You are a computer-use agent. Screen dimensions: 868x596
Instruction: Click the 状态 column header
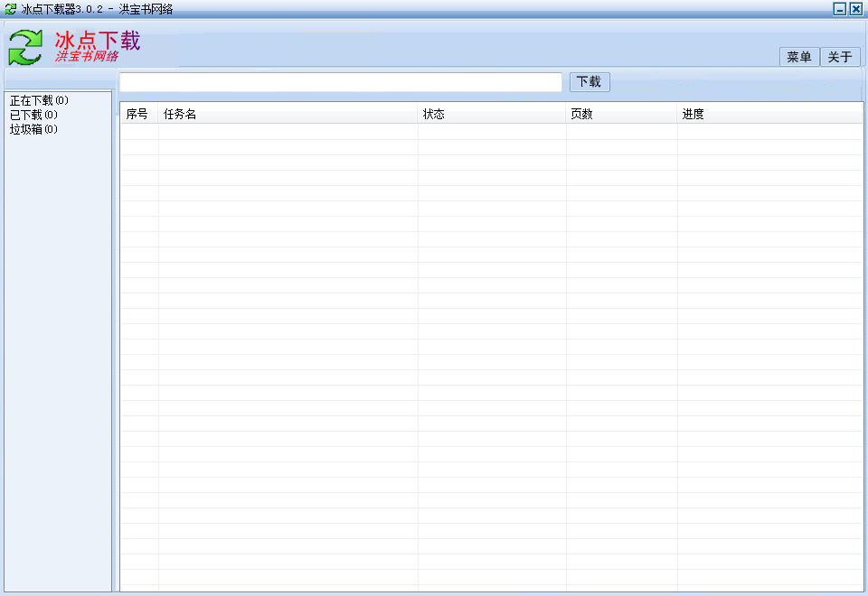click(x=435, y=114)
